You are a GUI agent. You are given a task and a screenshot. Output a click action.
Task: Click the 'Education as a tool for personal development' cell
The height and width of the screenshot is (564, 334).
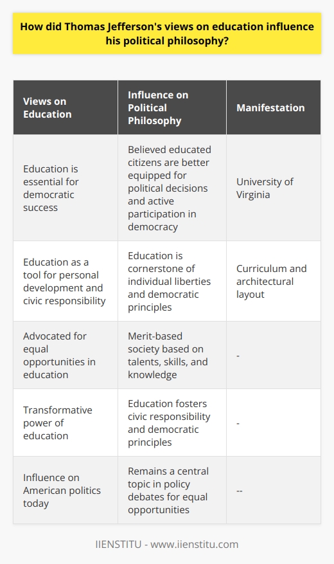(x=66, y=281)
